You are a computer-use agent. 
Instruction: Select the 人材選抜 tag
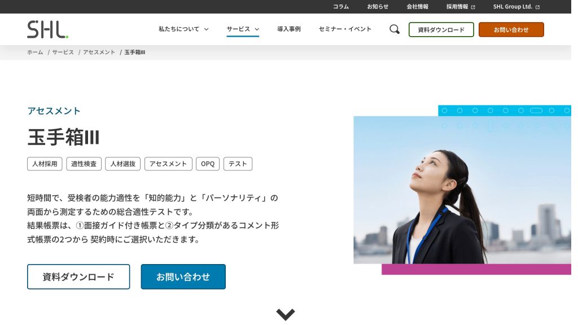pyautogui.click(x=122, y=164)
